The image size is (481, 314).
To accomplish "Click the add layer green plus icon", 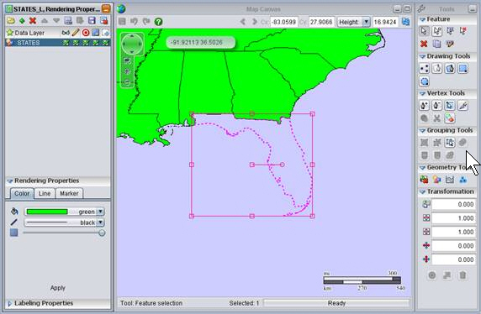I will click(22, 21).
